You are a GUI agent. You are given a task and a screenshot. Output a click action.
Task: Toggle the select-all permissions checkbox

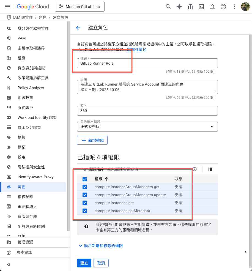click(x=85, y=179)
